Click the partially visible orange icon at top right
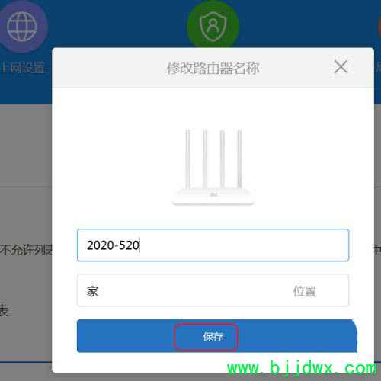Screen dimensions: 381x381 coord(379,25)
